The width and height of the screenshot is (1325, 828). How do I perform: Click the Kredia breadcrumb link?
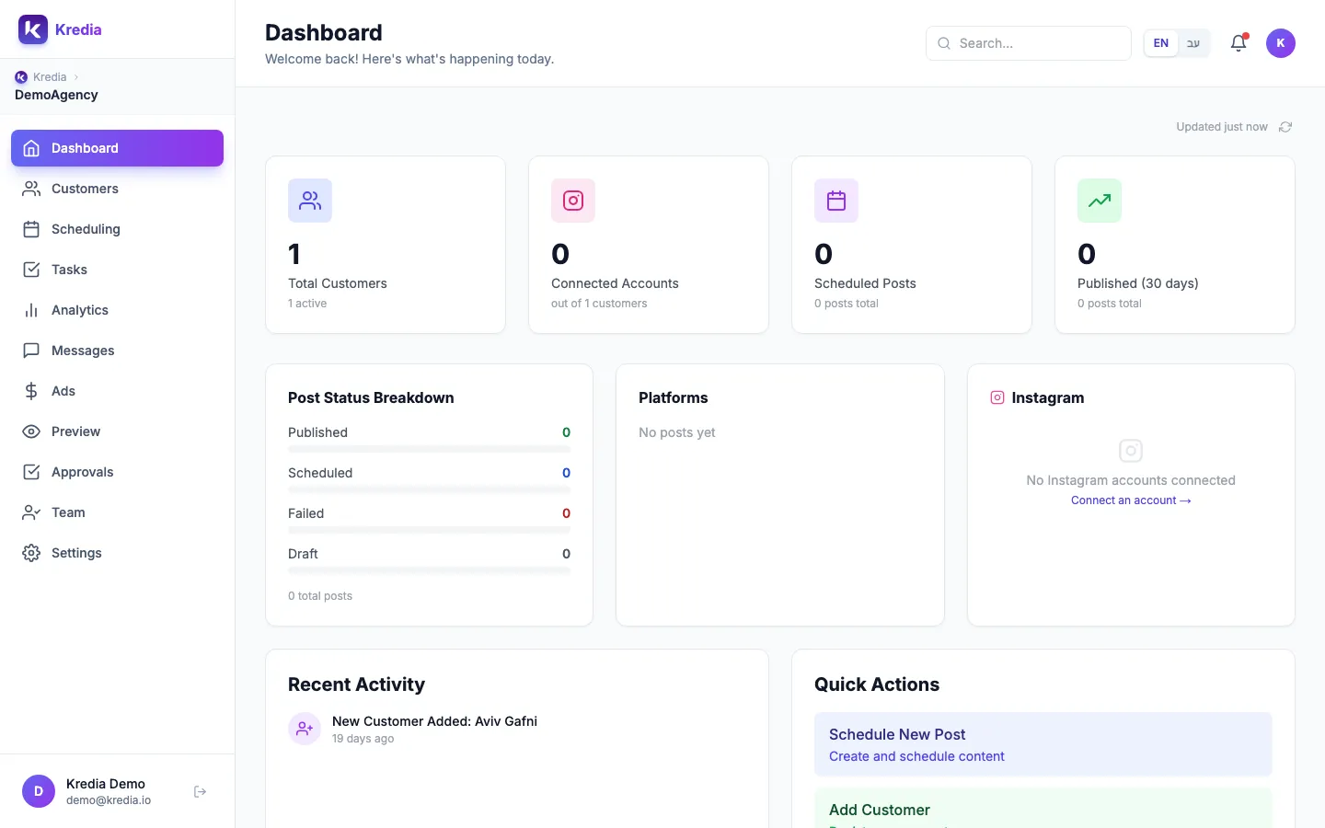pyautogui.click(x=50, y=77)
